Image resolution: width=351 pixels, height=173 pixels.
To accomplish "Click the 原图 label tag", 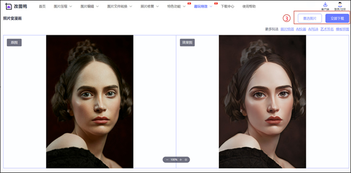I will (14, 42).
